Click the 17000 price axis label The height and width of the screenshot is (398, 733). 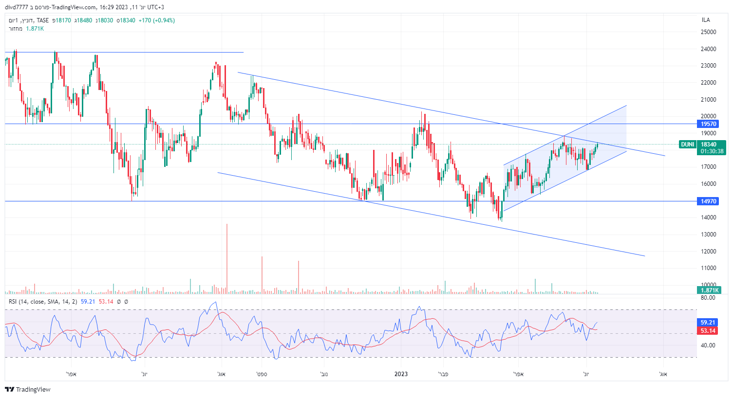(x=708, y=167)
